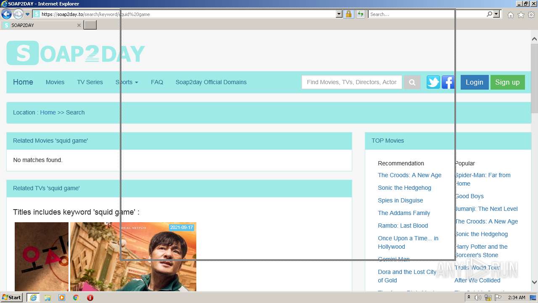
Task: Open the Movies navigation item
Action: point(55,82)
